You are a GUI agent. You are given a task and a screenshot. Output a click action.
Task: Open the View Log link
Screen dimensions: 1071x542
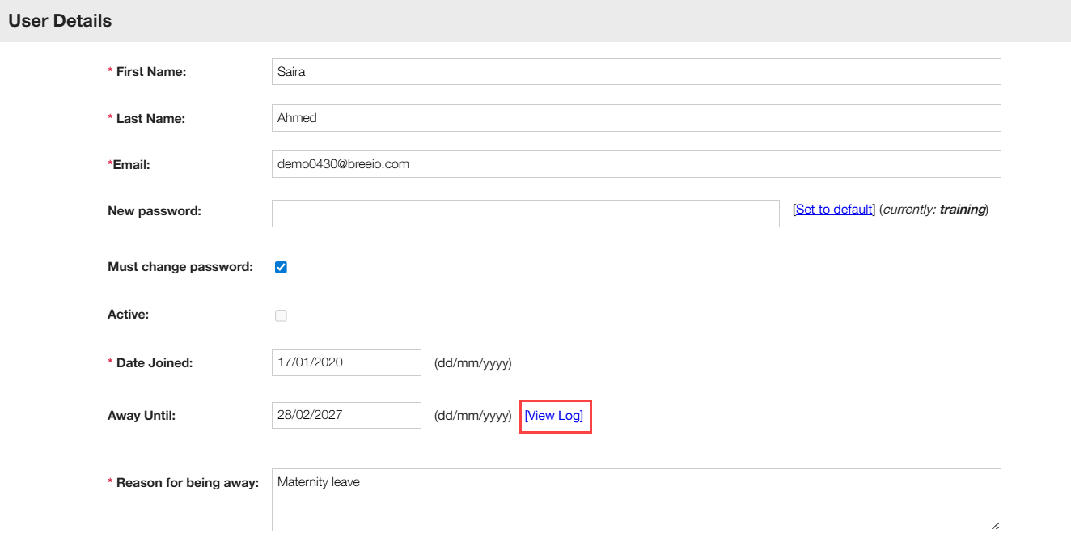click(554, 416)
